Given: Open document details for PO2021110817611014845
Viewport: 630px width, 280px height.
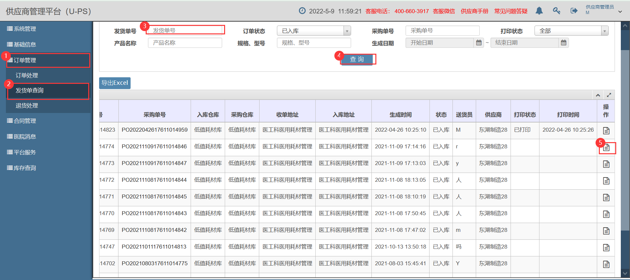Looking at the screenshot, I should (x=606, y=197).
